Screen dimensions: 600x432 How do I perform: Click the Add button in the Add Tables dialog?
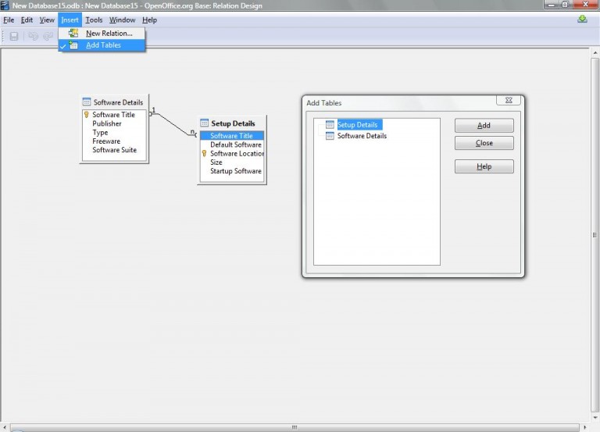(484, 126)
